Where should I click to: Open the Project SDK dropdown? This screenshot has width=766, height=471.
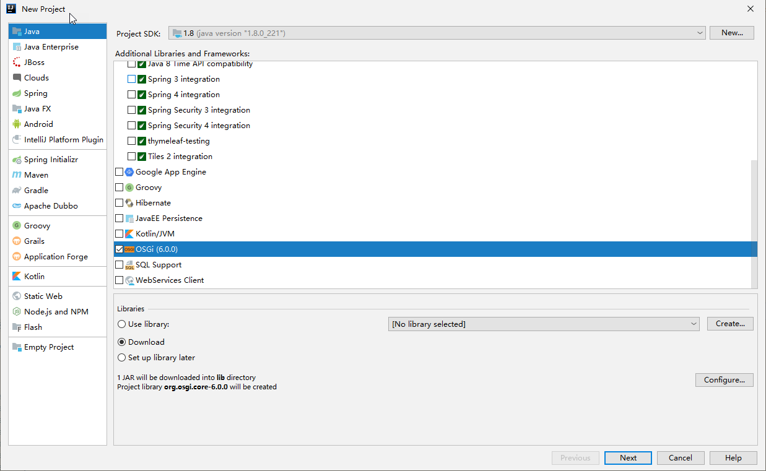coord(437,33)
